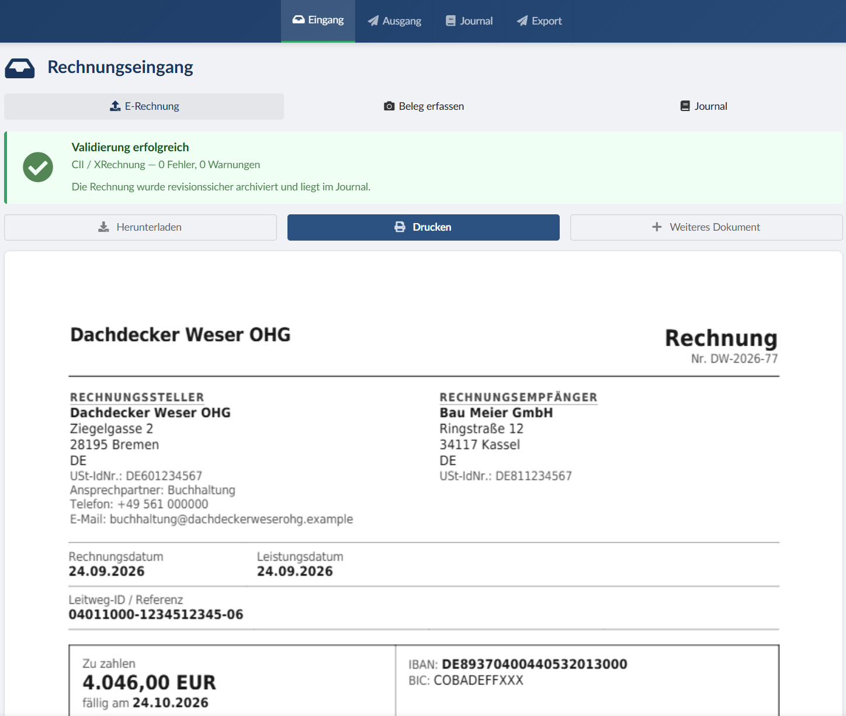Click the Herunterladen button
Screen dimensions: 846x716
[x=140, y=227]
